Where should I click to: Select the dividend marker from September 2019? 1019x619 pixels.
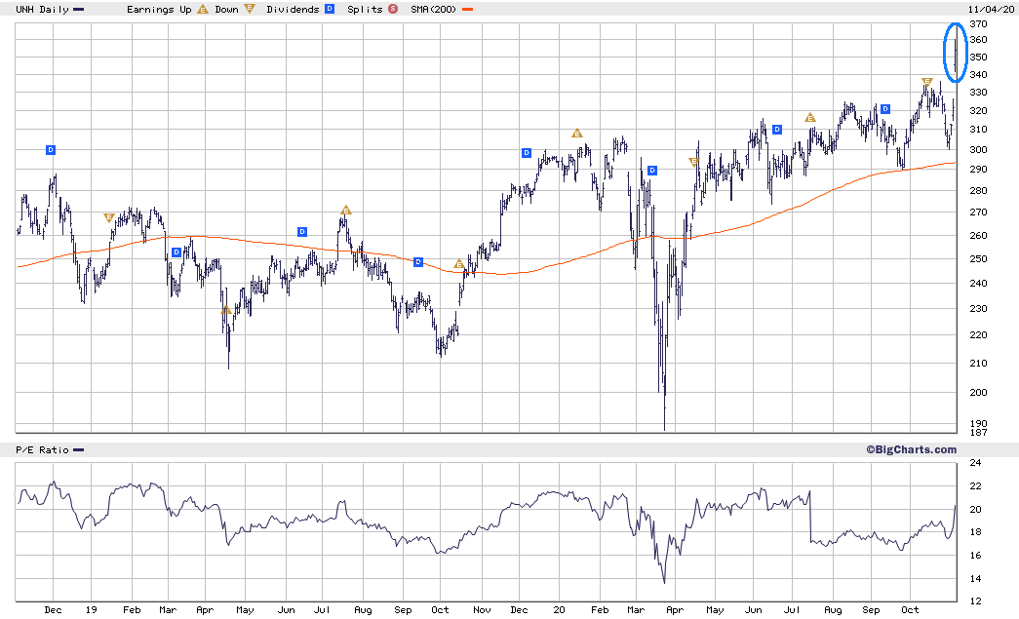(x=418, y=262)
